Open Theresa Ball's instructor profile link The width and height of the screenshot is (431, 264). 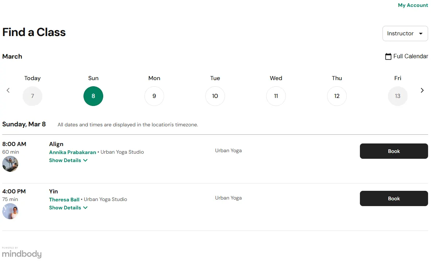pyautogui.click(x=64, y=200)
